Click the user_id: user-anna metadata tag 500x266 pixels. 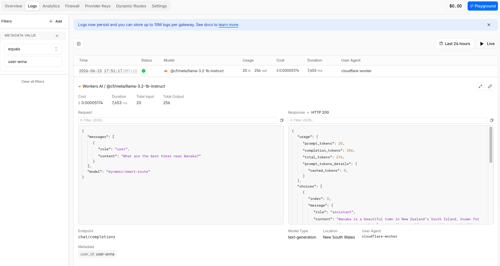tap(97, 254)
